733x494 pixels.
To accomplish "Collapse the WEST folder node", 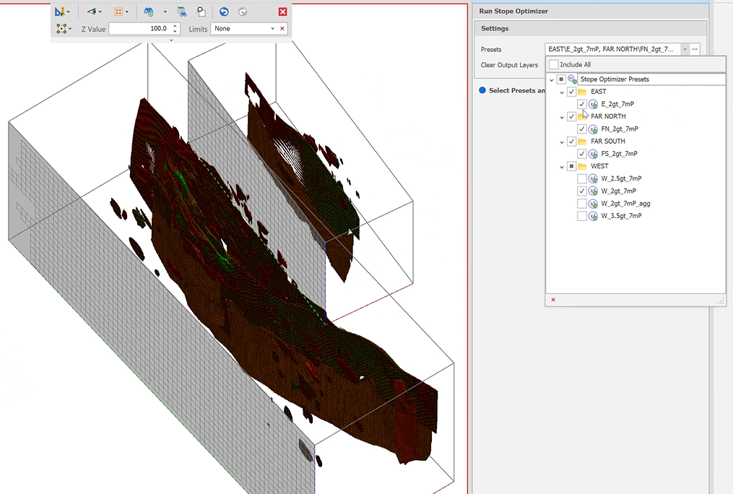I will pyautogui.click(x=562, y=167).
